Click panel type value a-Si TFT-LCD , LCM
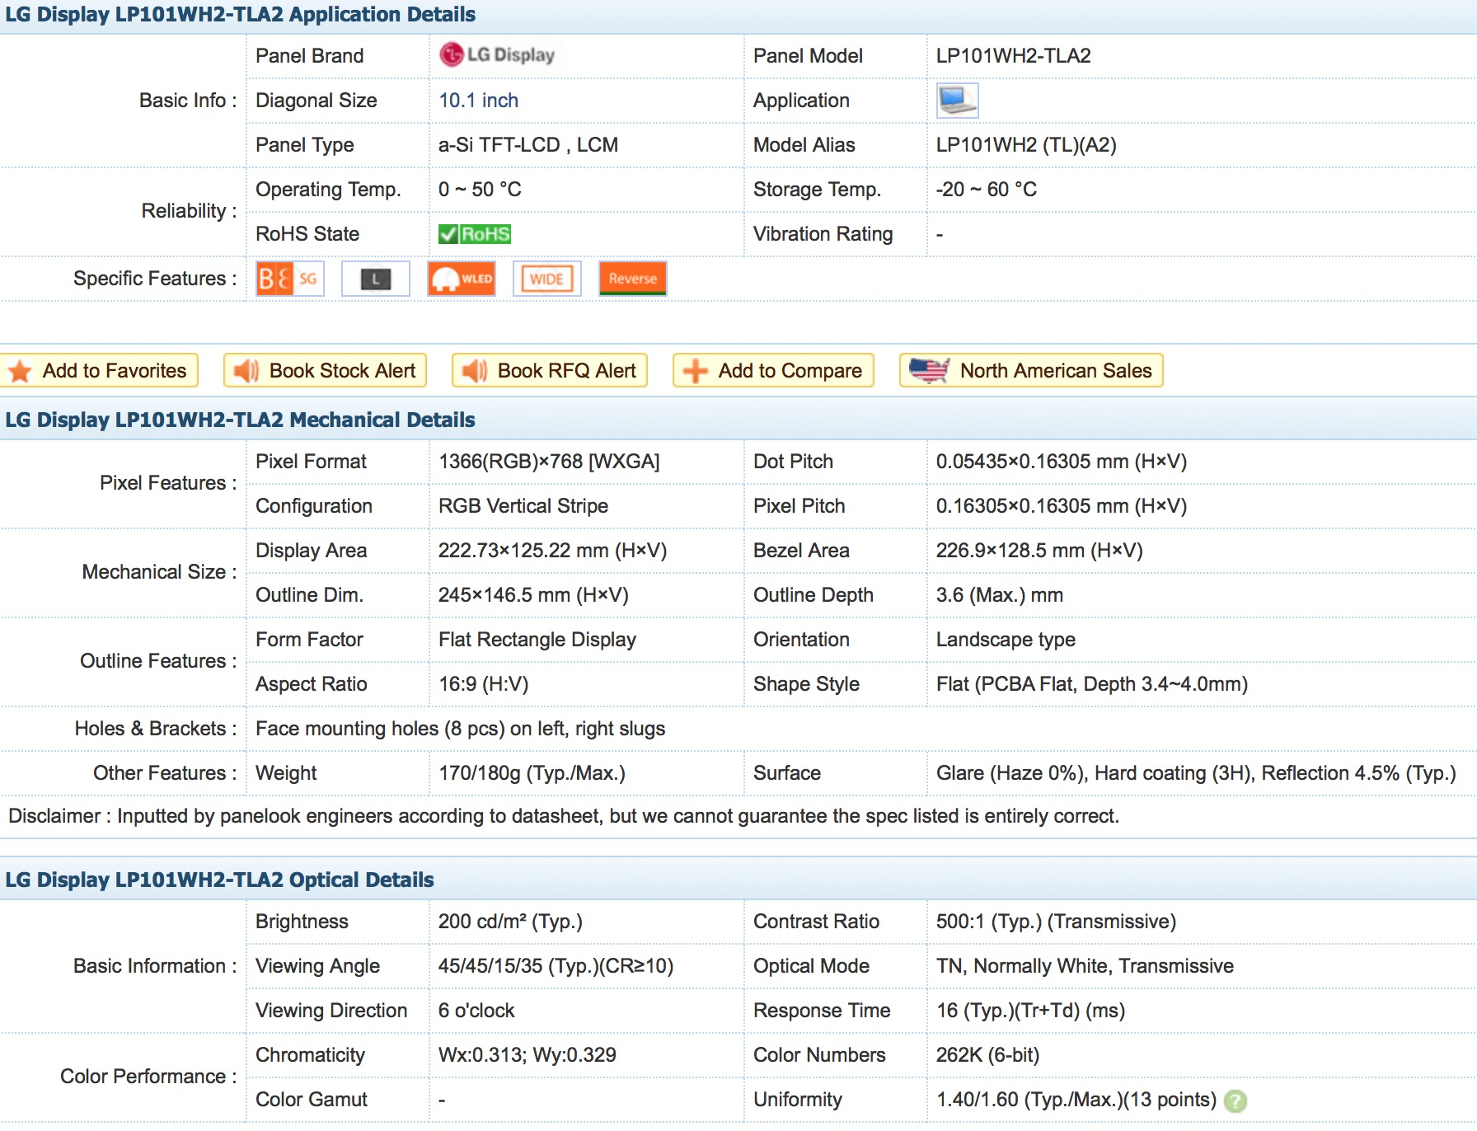 [527, 145]
